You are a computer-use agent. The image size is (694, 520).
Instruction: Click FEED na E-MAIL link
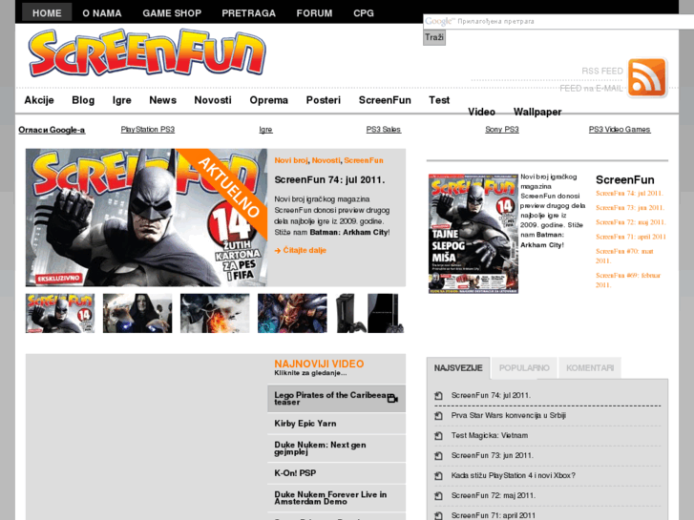pos(591,89)
